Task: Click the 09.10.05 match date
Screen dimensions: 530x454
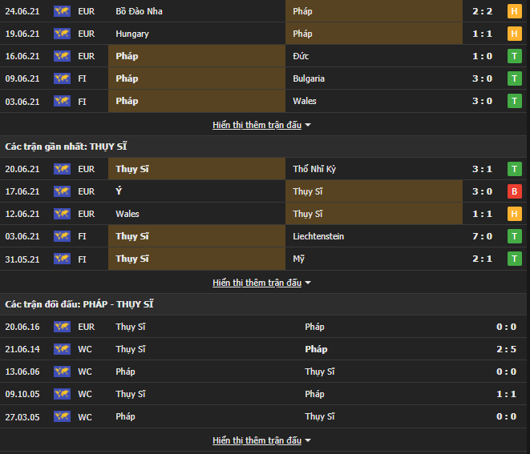Action: [22, 394]
